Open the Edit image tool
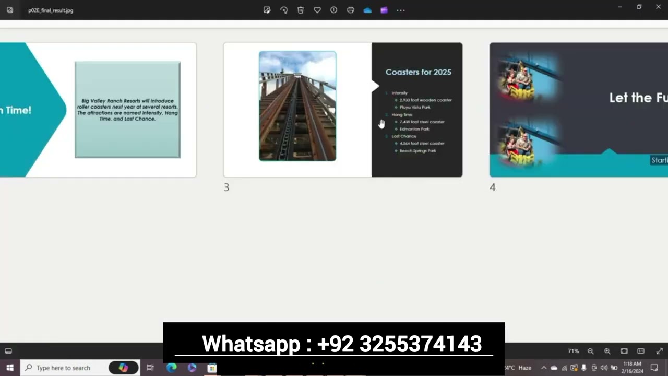Viewport: 668px width, 376px height. coord(267,10)
